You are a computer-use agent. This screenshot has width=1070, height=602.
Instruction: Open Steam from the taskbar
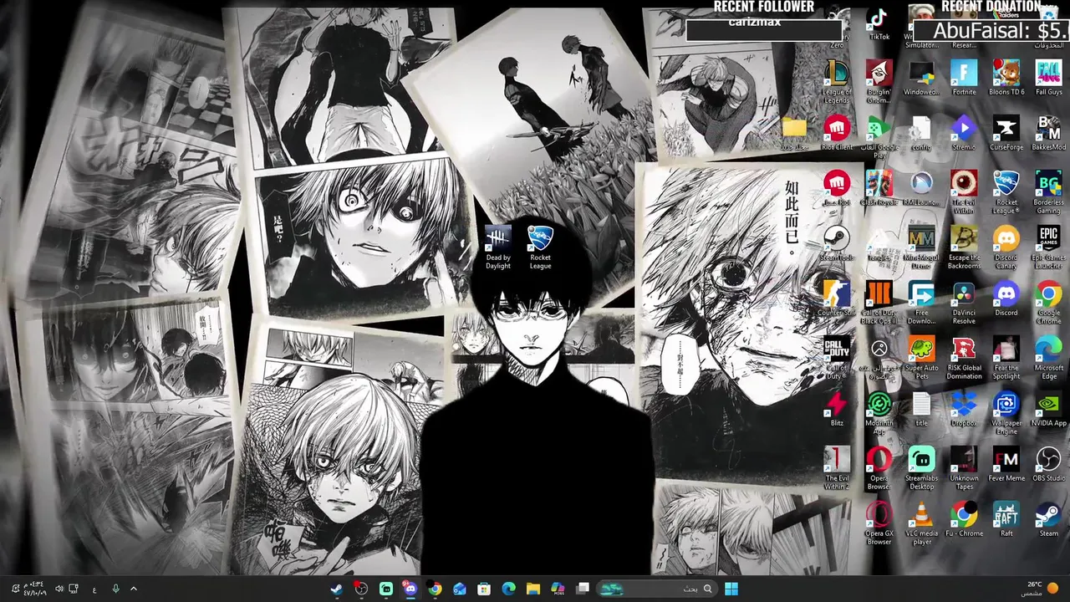tap(336, 589)
